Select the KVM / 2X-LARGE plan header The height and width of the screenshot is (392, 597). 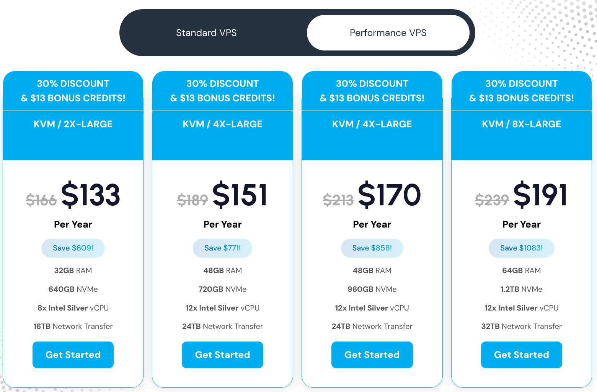click(73, 124)
